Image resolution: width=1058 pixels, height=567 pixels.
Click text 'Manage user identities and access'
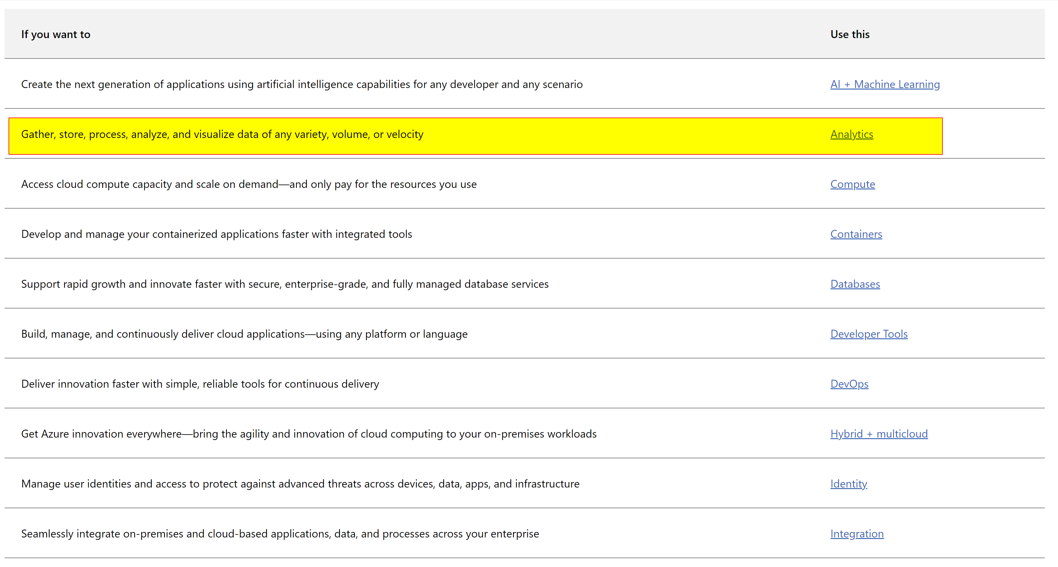point(103,484)
